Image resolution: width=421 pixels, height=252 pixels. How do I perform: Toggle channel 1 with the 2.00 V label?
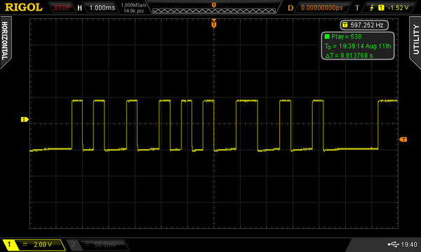click(x=34, y=244)
